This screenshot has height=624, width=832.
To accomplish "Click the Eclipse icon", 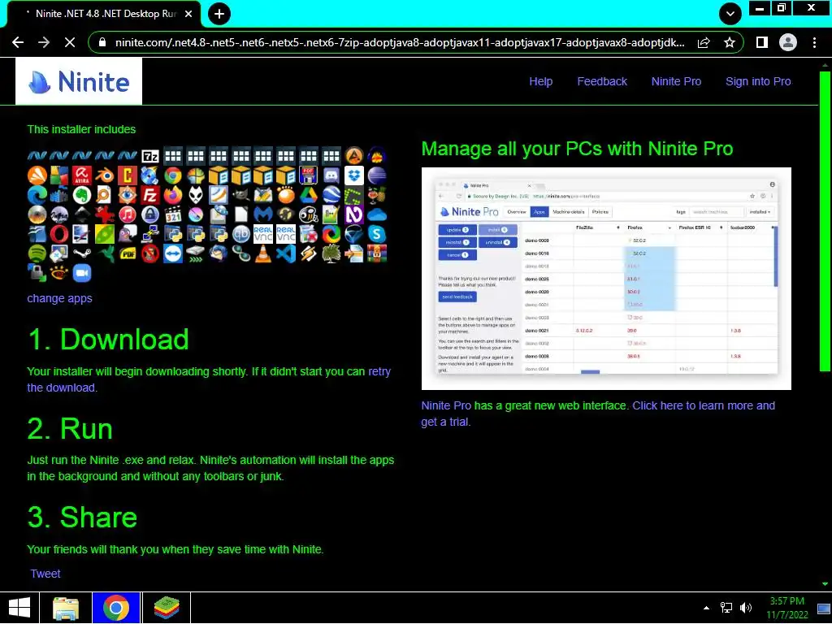I will coord(377,175).
